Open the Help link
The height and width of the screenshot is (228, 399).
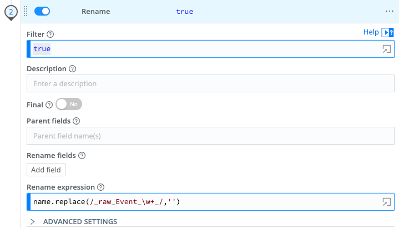[371, 32]
